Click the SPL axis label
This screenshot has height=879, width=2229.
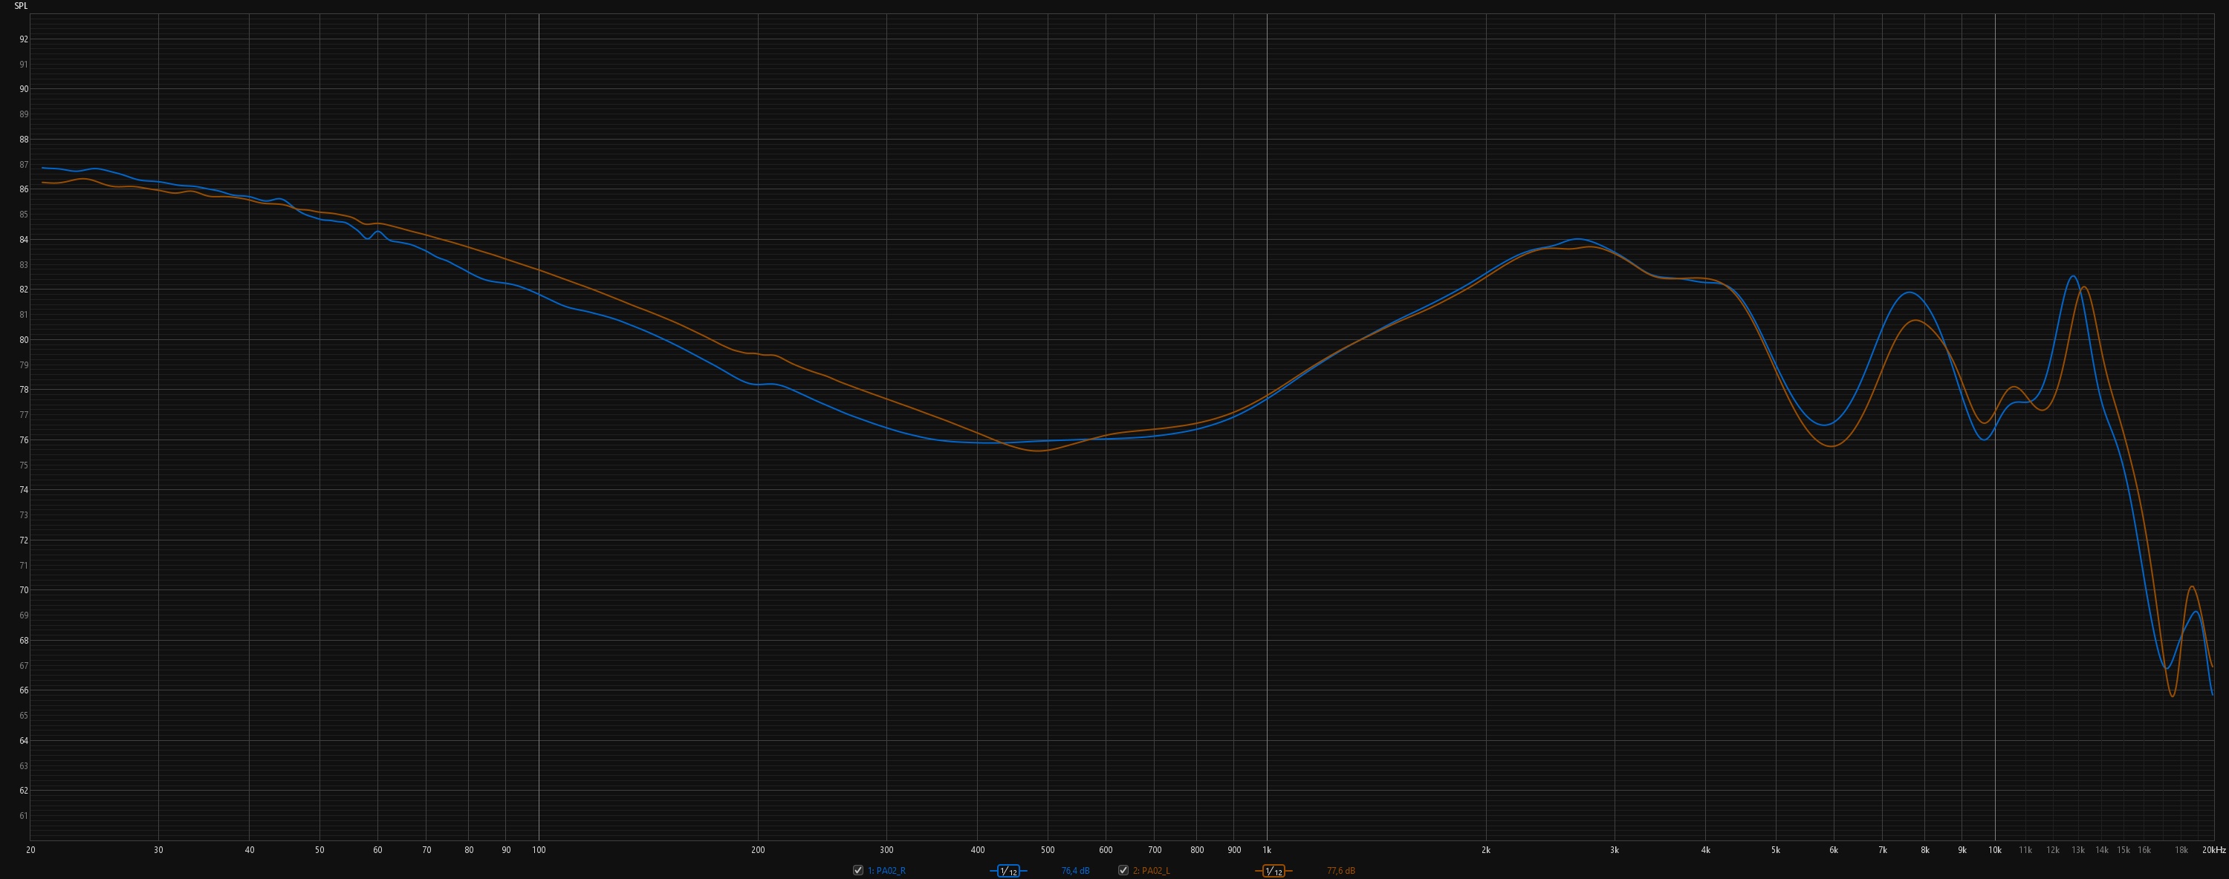pyautogui.click(x=21, y=6)
